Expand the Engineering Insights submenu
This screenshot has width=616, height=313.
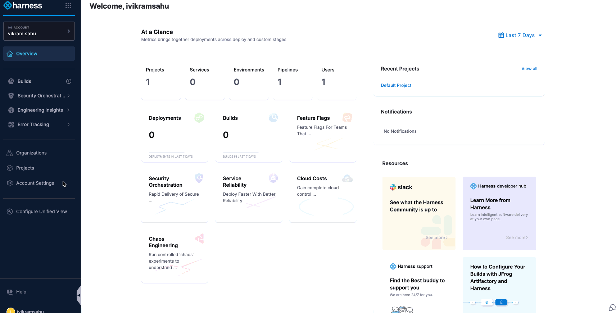[68, 110]
